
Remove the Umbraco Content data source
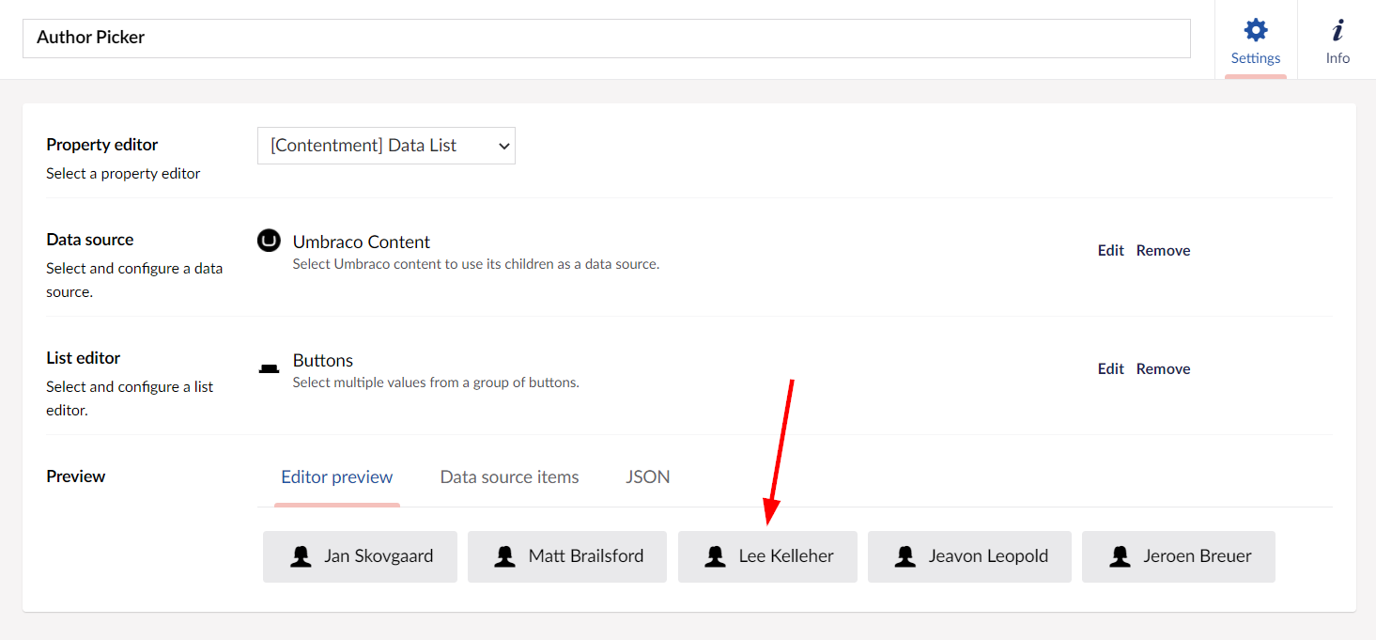1163,250
